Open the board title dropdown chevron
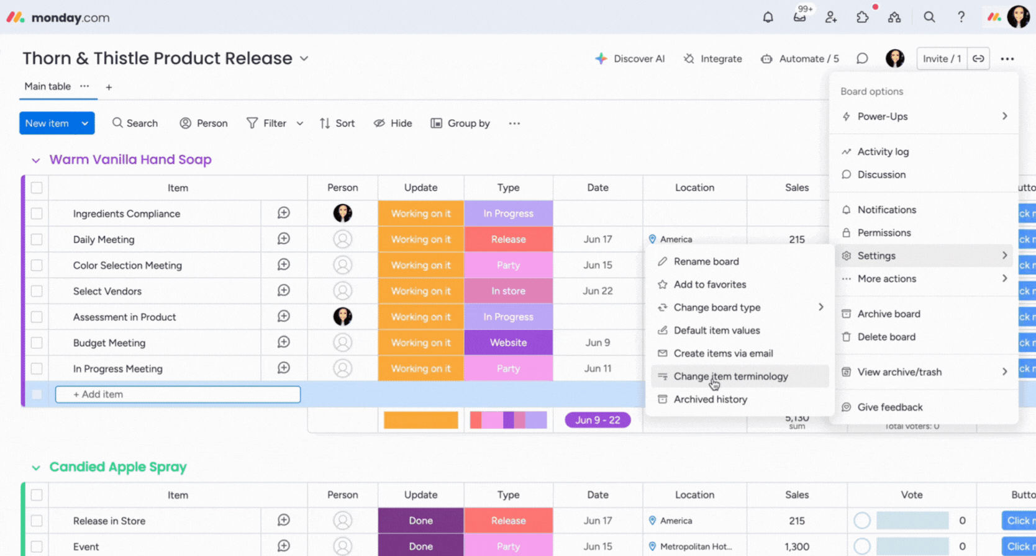 pos(304,58)
